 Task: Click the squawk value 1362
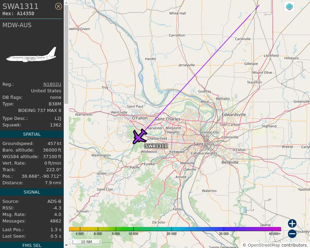(55, 125)
